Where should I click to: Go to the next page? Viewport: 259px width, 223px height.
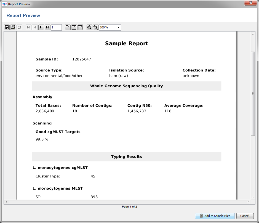41,27
